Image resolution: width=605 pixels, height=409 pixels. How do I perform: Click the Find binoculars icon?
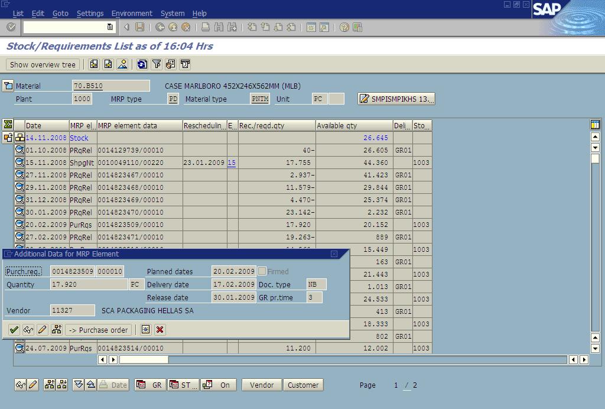219,27
